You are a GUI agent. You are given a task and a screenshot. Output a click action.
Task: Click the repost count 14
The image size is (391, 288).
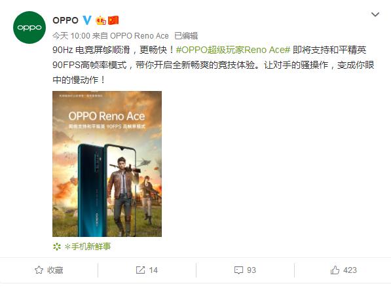(x=153, y=270)
